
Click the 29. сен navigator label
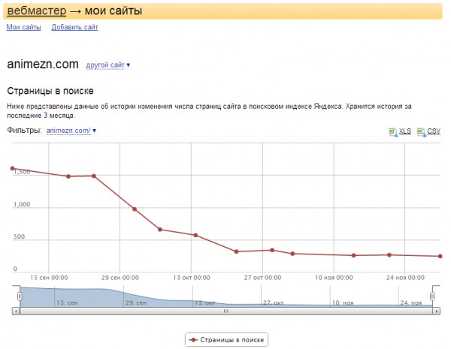[136, 302]
